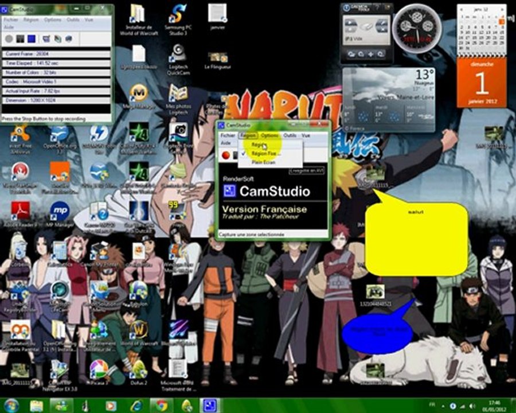516x413 pixels.
Task: Open World of Warcraft desktop shortcut
Action: pyautogui.click(x=139, y=333)
